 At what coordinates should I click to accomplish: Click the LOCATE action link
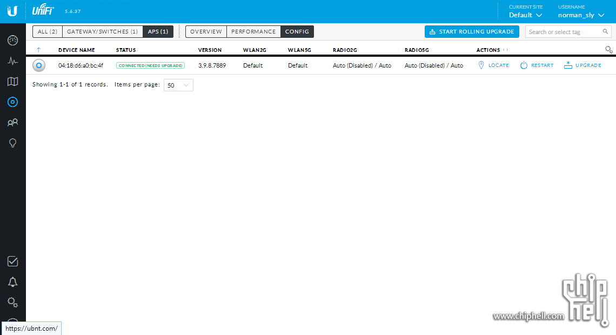(499, 65)
